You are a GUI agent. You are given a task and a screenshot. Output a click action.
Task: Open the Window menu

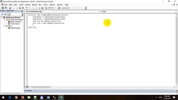pos(60,5)
